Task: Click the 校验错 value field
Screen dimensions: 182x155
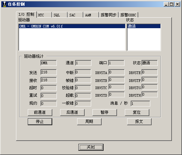Action: 83,88
